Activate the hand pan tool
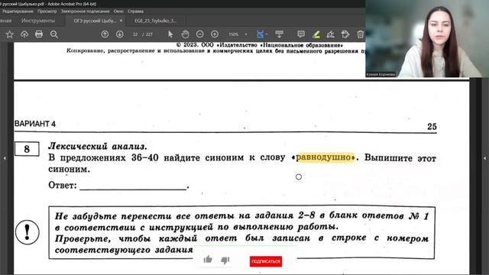Image resolution: width=489 pixels, height=275 pixels. coord(185,34)
